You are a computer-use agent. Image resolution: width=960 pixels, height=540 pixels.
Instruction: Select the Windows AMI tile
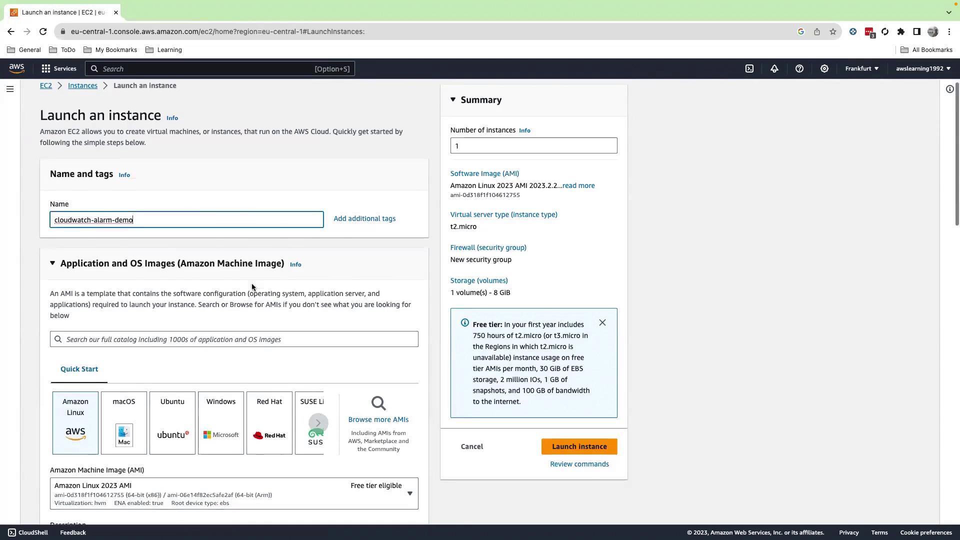pyautogui.click(x=221, y=422)
